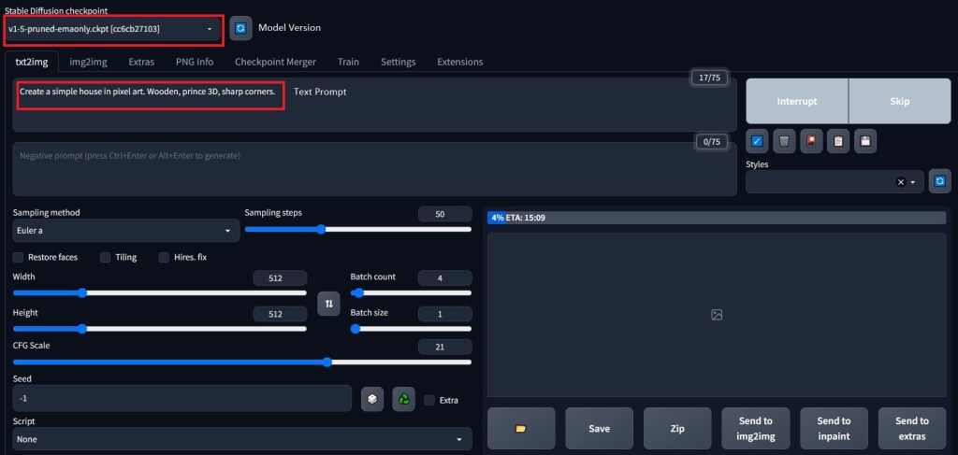Image resolution: width=958 pixels, height=455 pixels.
Task: Enable Hires. fix
Action: pos(164,257)
